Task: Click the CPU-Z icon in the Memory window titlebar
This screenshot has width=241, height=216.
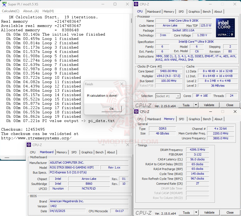Action: click(x=136, y=112)
